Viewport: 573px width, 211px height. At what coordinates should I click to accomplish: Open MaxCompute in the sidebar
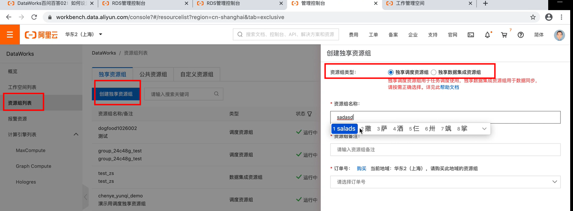pos(30,150)
